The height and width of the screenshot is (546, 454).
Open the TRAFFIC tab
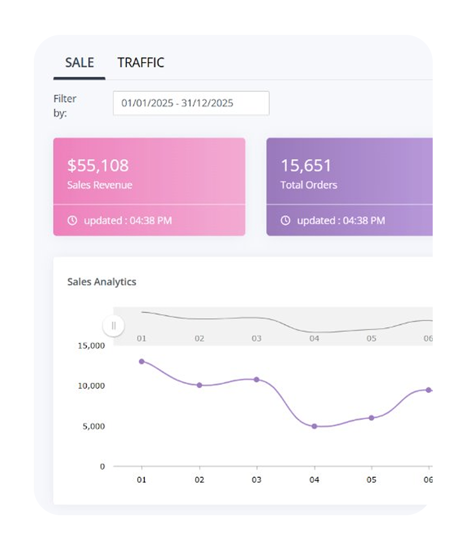[x=141, y=63]
